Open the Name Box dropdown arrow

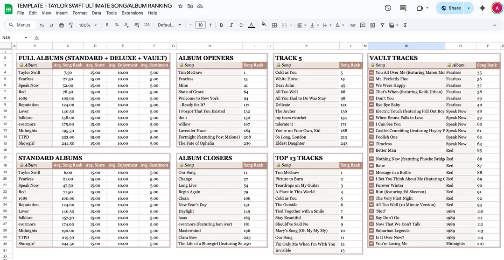tap(26, 38)
